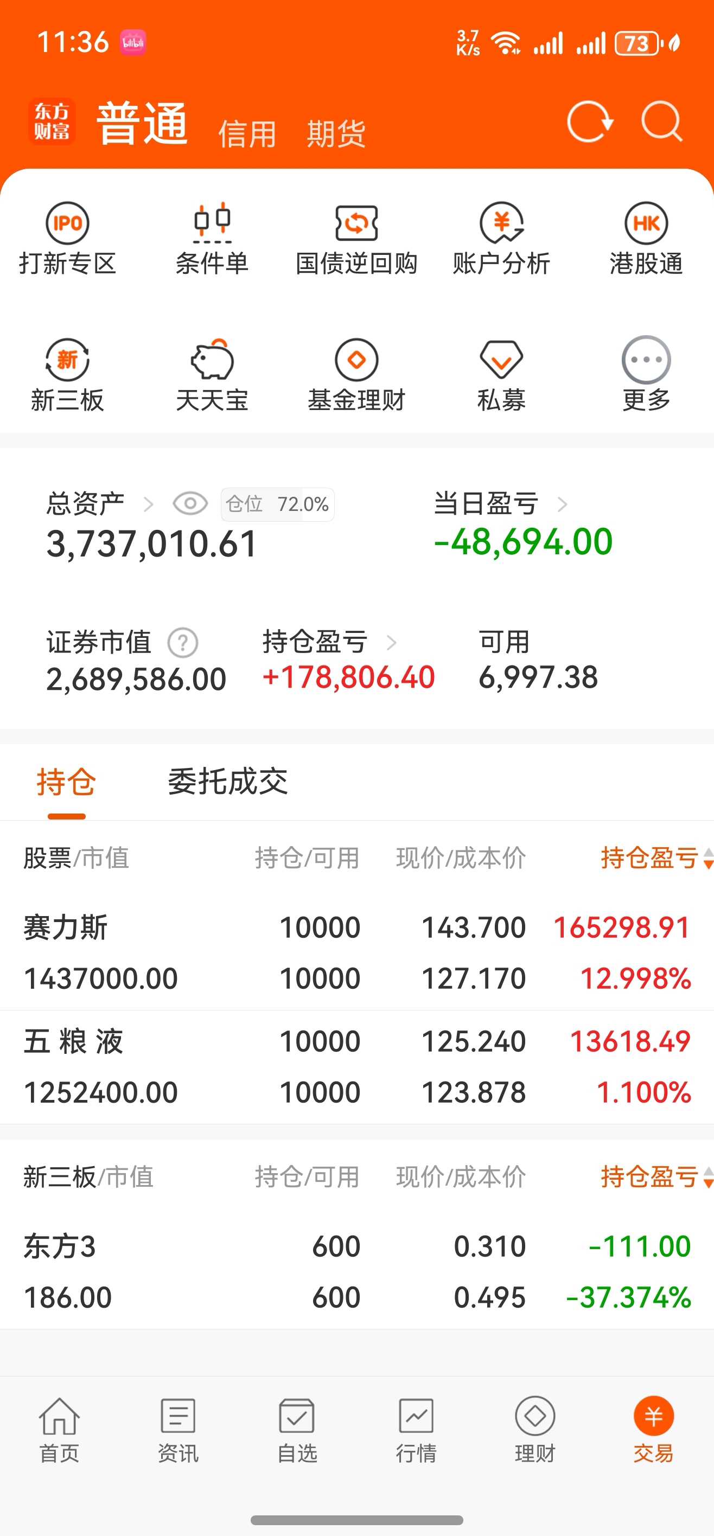Screen dimensions: 714x1536
Task: Sort stocks by 持仓盈亏 column
Action: (656, 858)
